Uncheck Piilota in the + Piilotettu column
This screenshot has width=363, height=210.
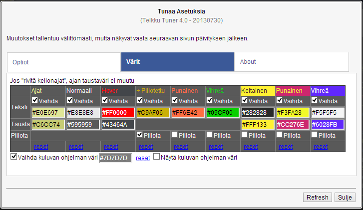click(140, 135)
